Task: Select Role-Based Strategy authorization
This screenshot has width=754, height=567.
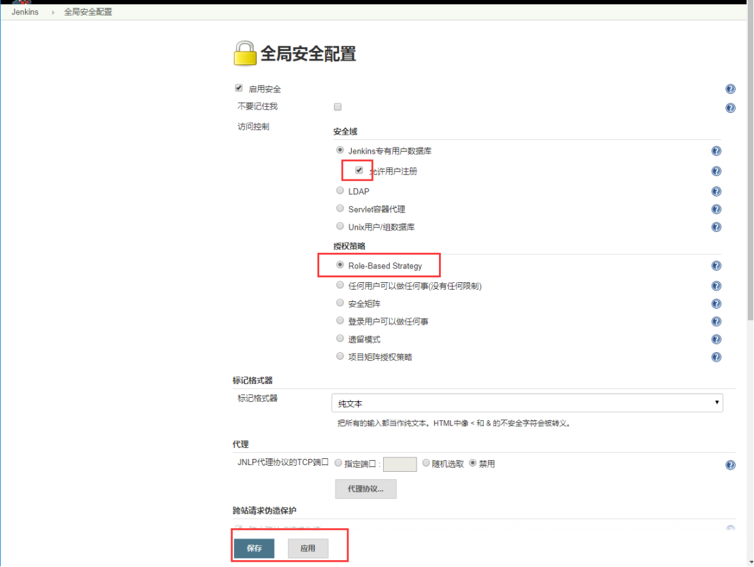Action: (x=340, y=264)
